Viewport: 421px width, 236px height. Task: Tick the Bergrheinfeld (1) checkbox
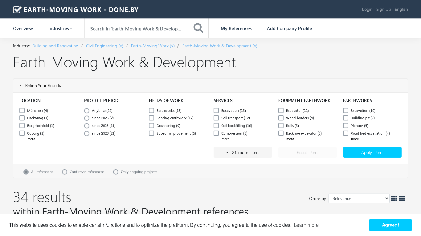[x=22, y=125]
